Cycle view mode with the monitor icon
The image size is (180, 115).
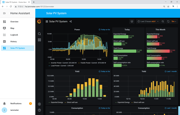[x=132, y=21]
